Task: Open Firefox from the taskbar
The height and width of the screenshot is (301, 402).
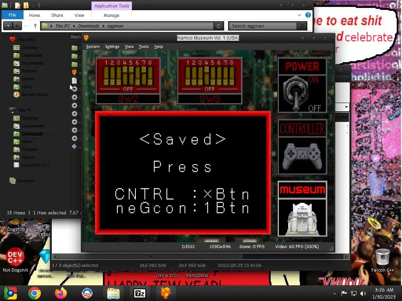Action: [x=61, y=293]
